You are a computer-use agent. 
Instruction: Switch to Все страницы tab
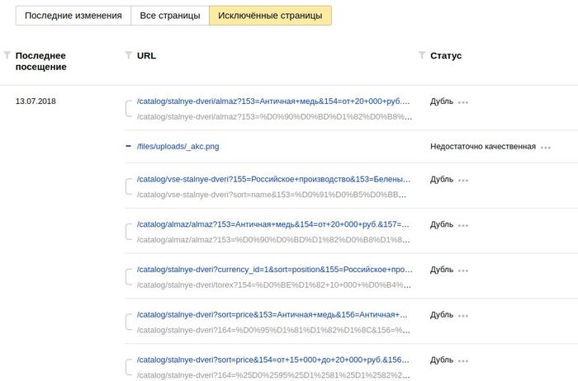tap(169, 16)
